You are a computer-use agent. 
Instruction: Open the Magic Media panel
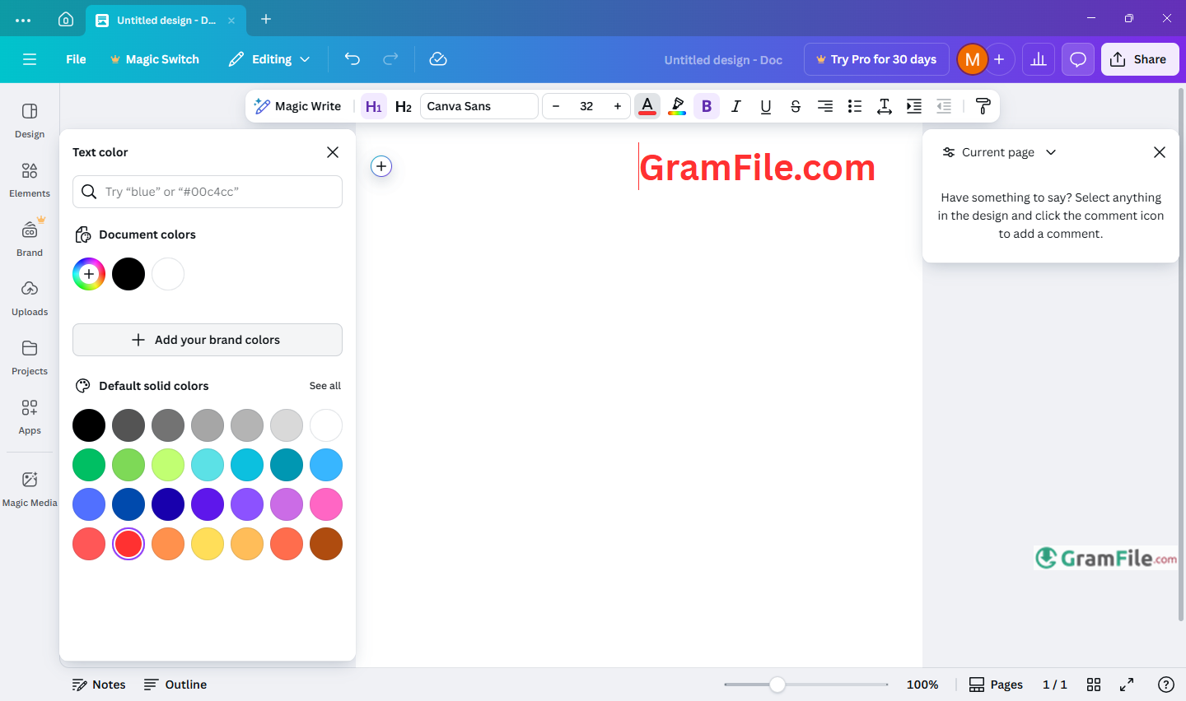(30, 489)
